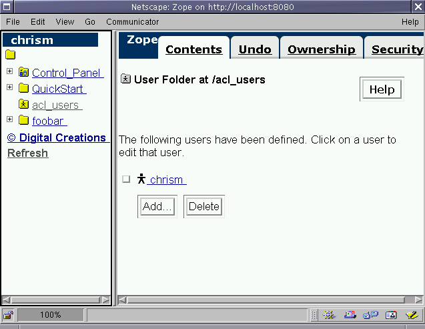
Task: Open the window menu button in title bar
Action: 7,7
